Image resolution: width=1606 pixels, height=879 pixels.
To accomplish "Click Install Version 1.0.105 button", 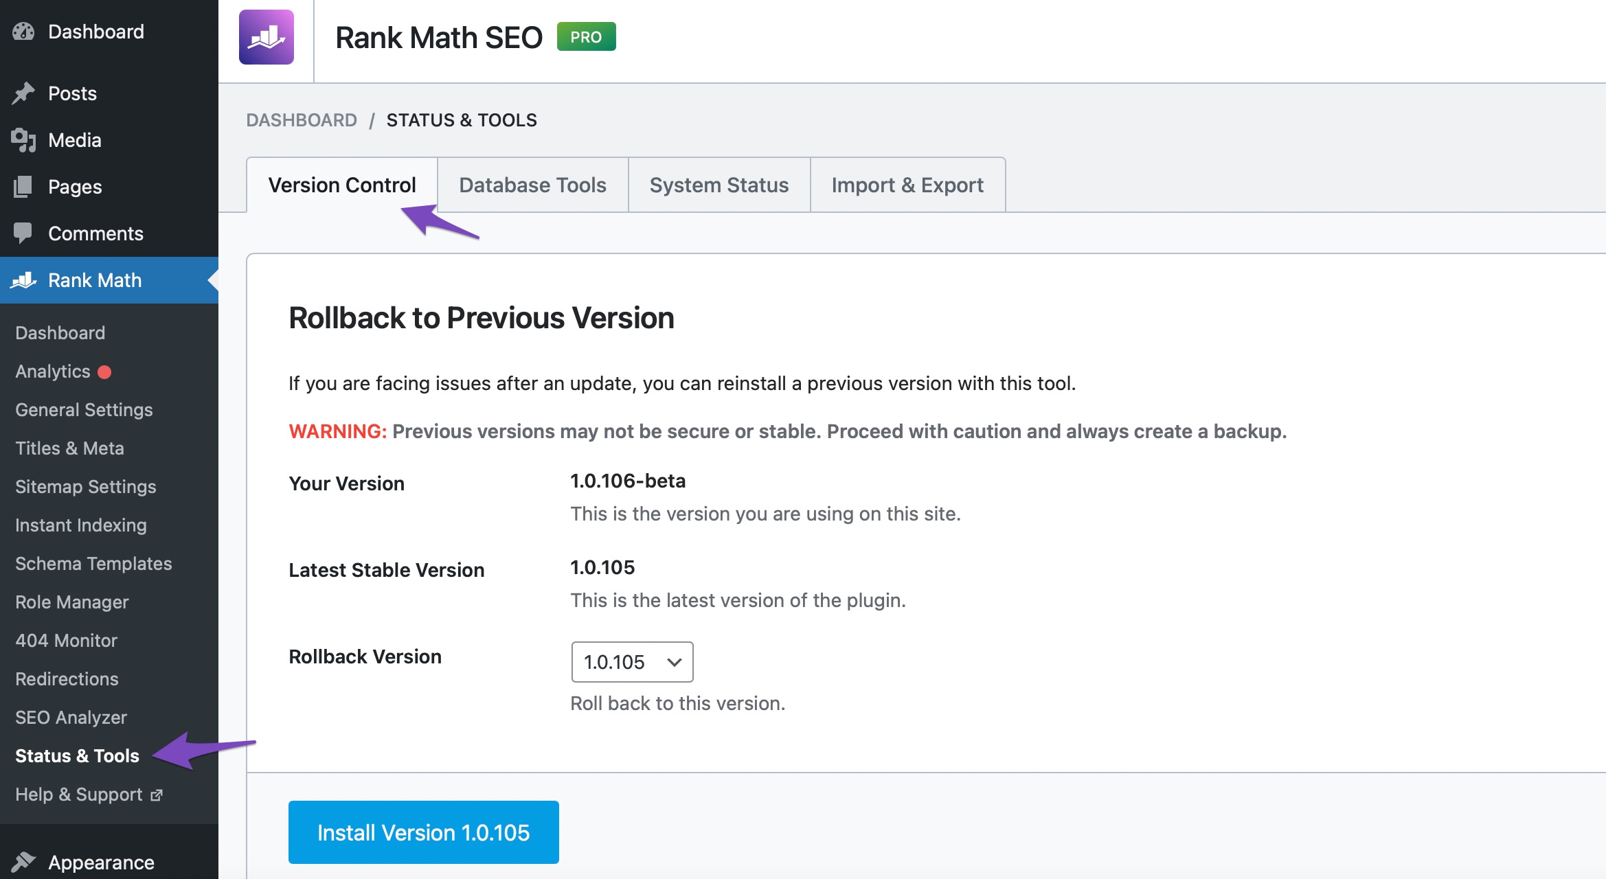I will 423,832.
